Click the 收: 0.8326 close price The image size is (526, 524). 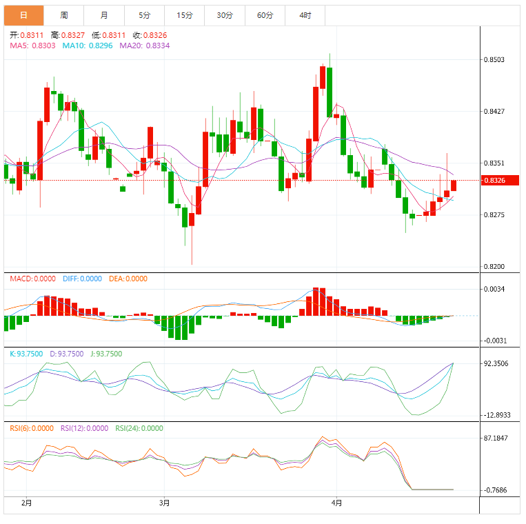(150, 35)
